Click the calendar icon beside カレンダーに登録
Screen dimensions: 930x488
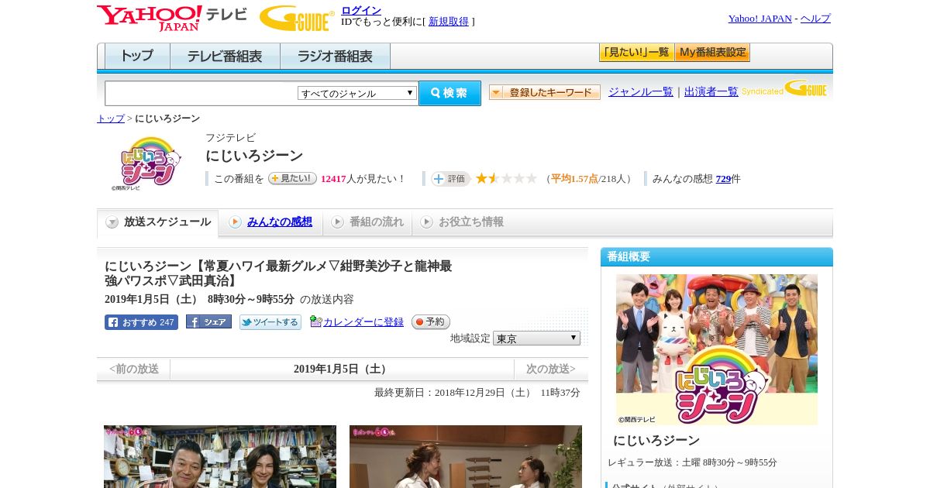tap(315, 321)
